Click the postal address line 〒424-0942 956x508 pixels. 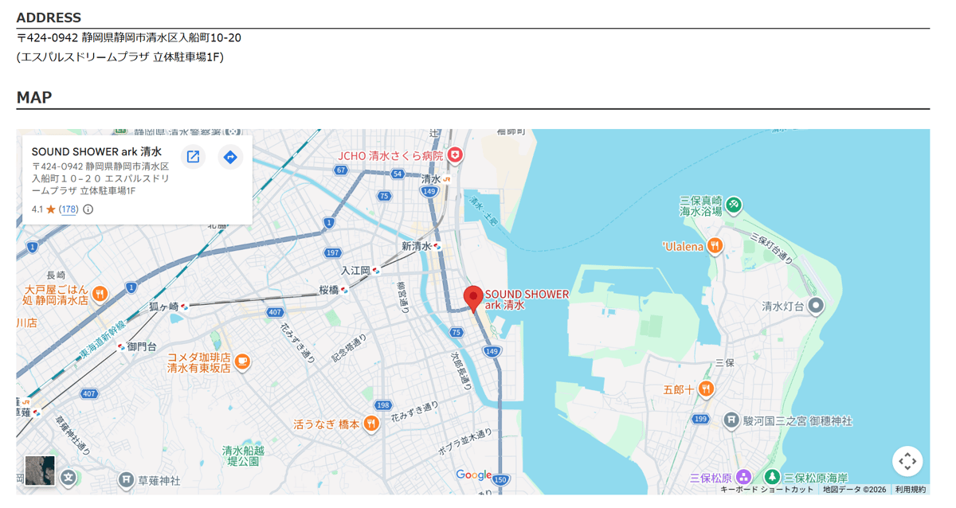(129, 37)
